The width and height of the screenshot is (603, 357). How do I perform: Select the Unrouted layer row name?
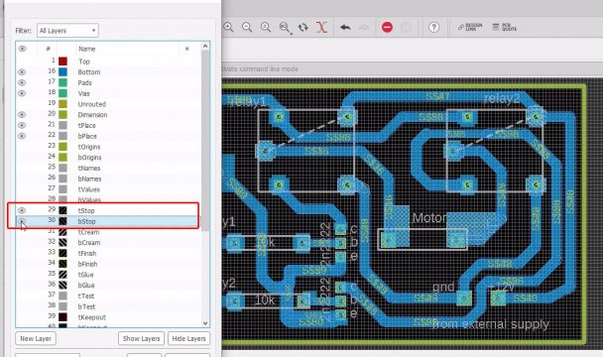[x=92, y=104]
